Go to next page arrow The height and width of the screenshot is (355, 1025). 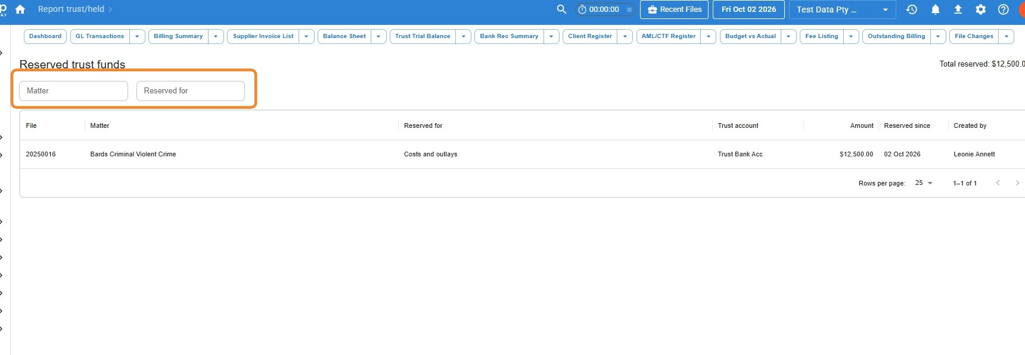[x=1017, y=183]
